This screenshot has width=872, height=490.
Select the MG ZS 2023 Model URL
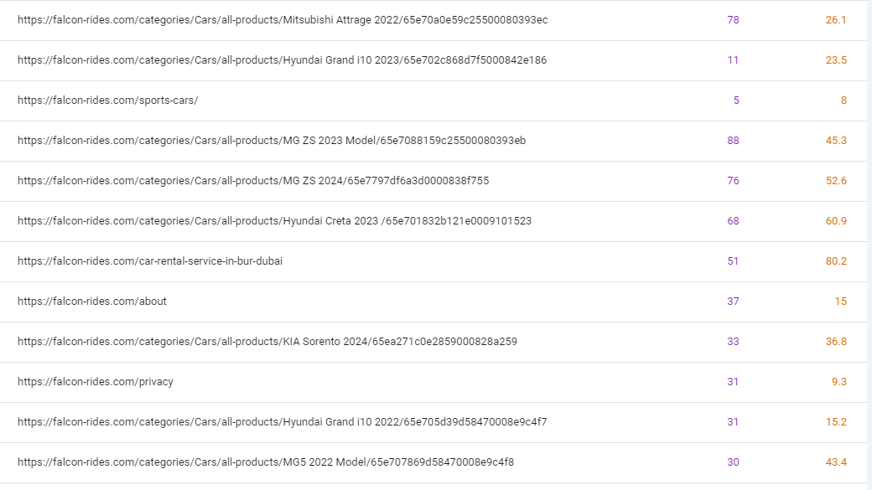pos(272,141)
